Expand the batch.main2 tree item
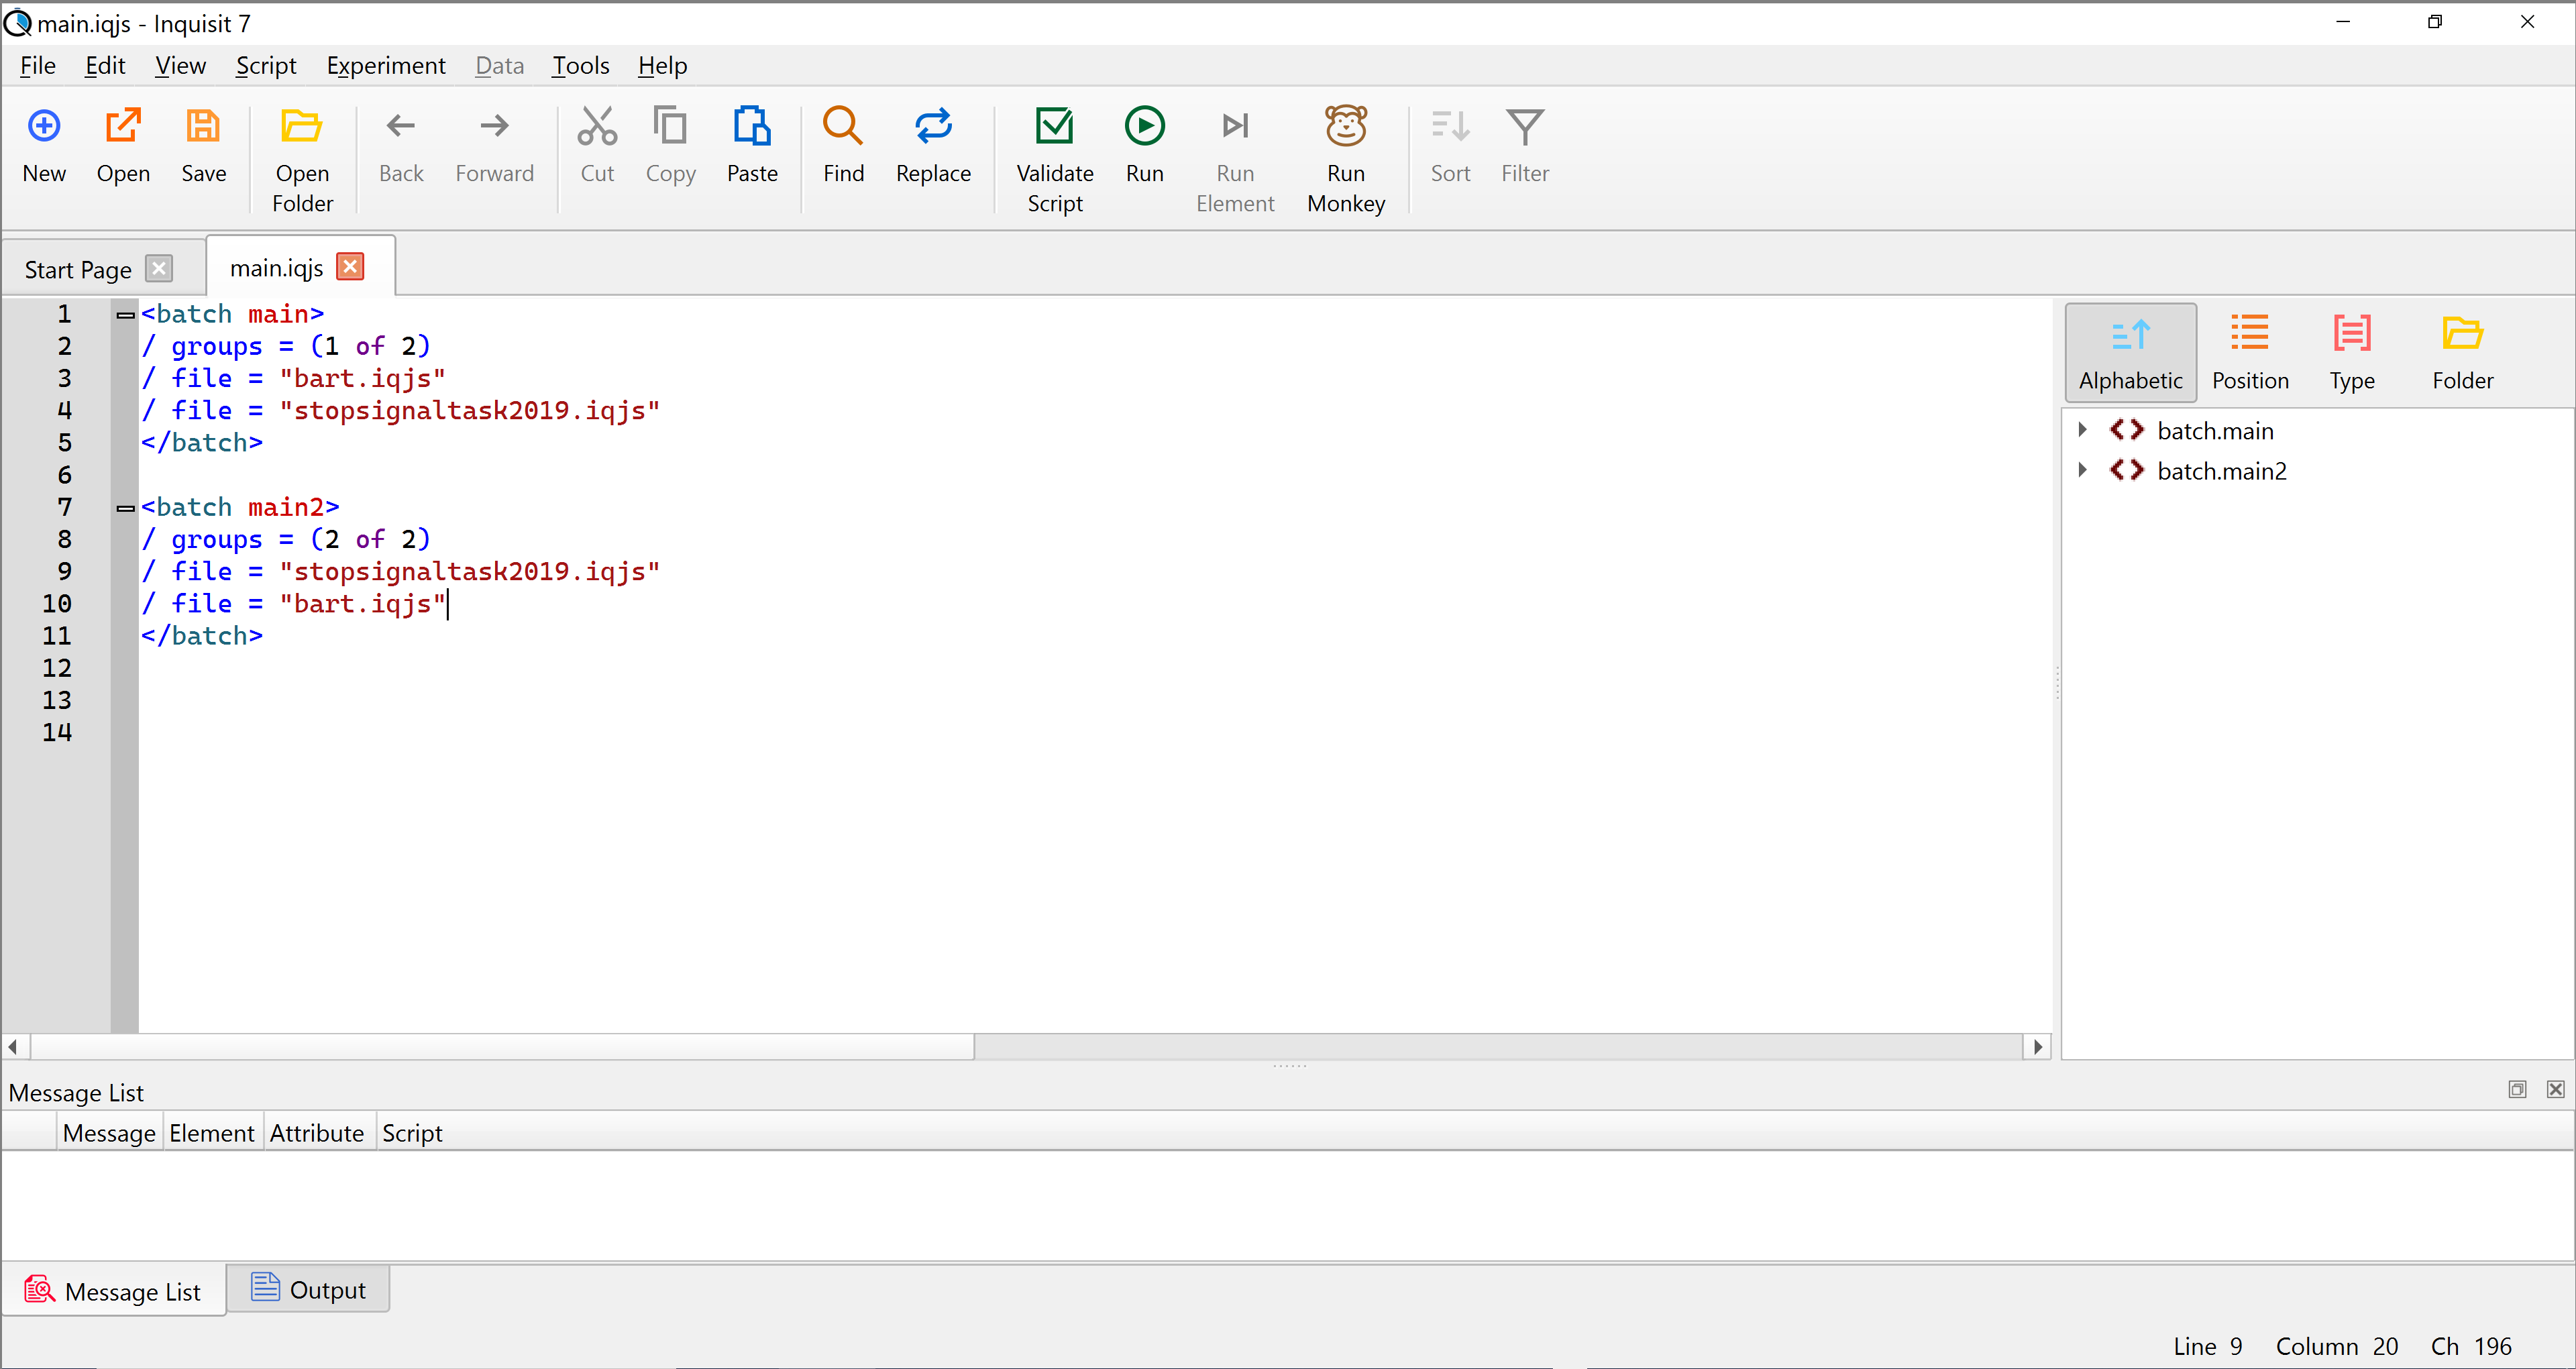The width and height of the screenshot is (2576, 1369). pos(2082,472)
